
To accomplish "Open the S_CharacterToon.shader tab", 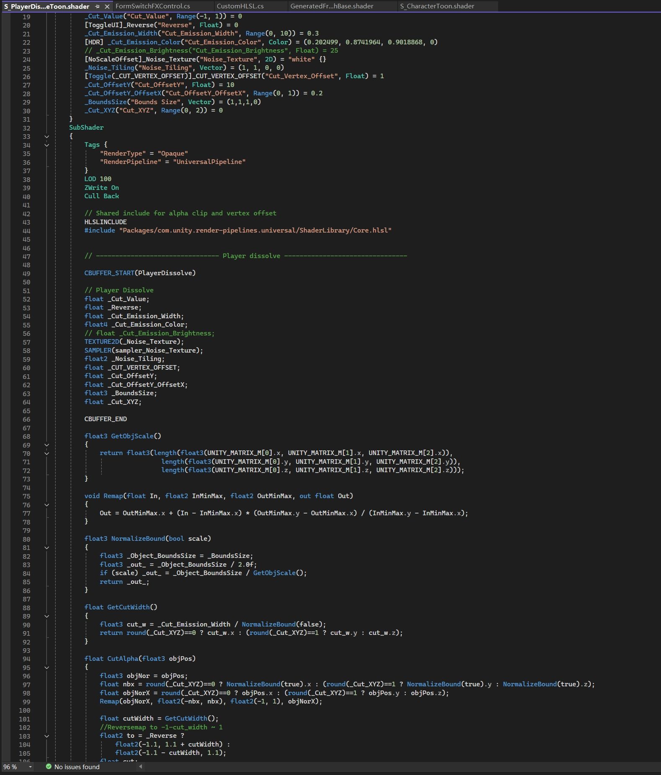I will pos(437,6).
